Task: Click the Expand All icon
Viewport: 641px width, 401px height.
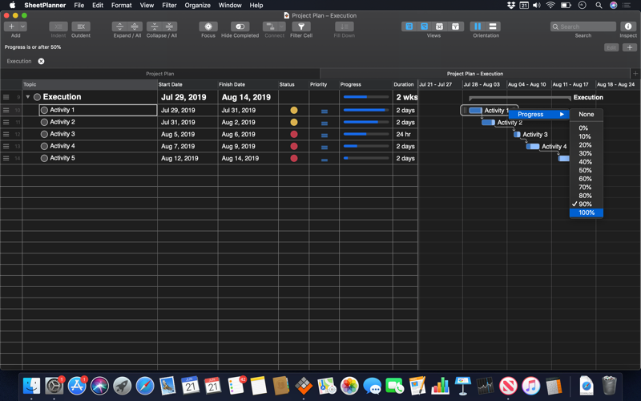Action: point(135,26)
